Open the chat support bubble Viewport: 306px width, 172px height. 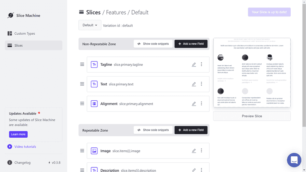[294, 160]
